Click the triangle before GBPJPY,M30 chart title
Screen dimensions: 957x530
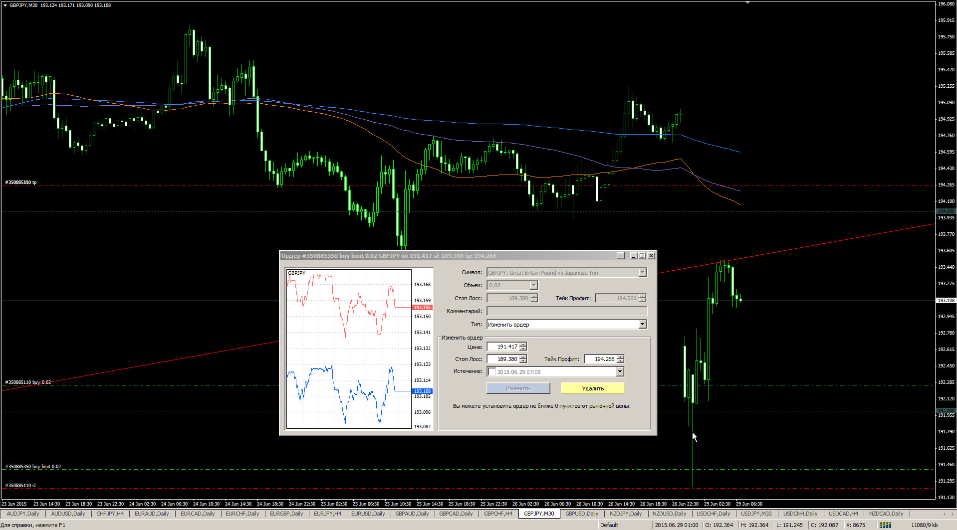[5, 5]
